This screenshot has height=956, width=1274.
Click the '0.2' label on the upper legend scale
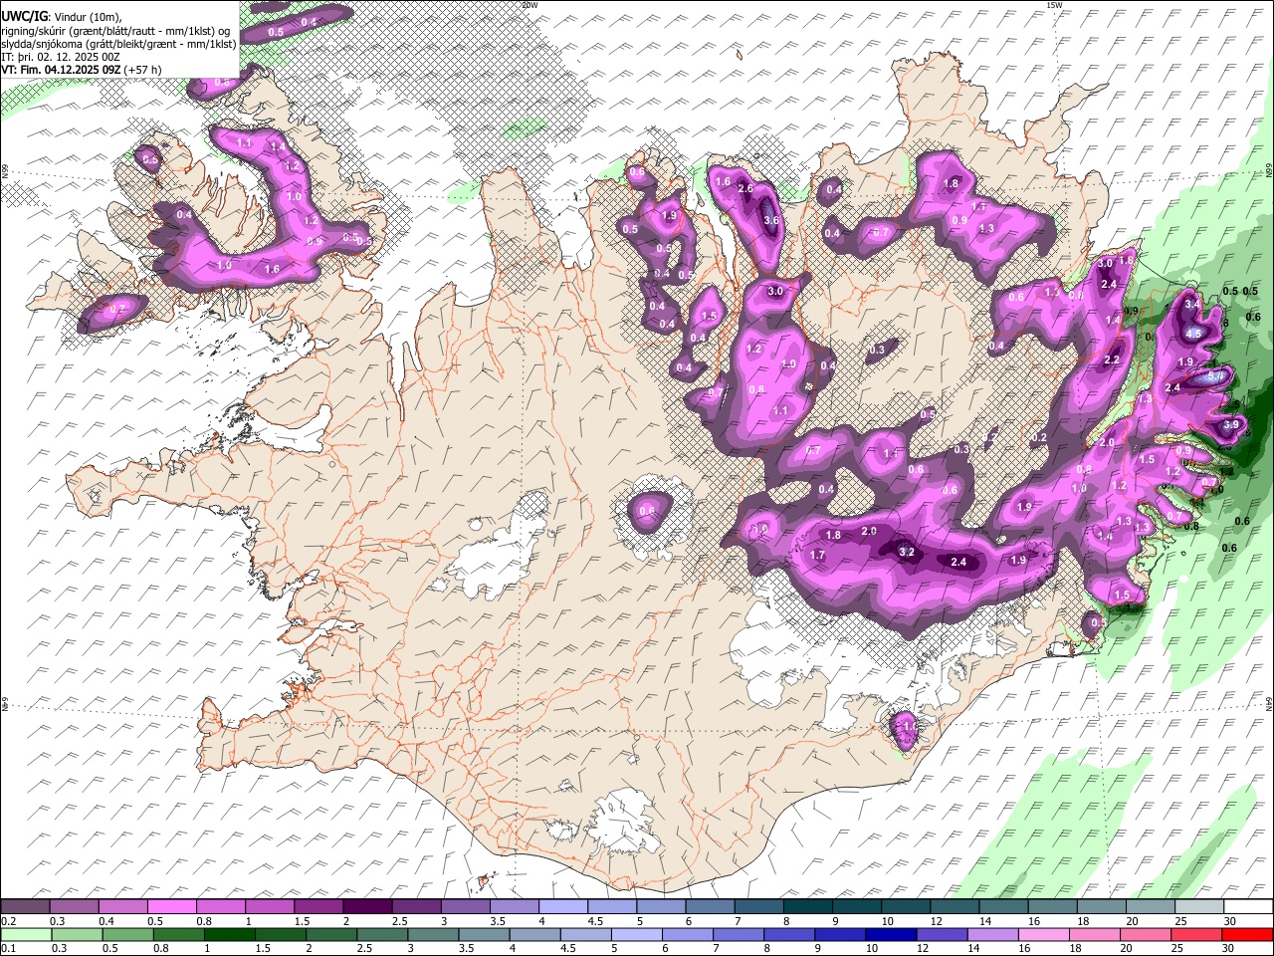pyautogui.click(x=8, y=922)
